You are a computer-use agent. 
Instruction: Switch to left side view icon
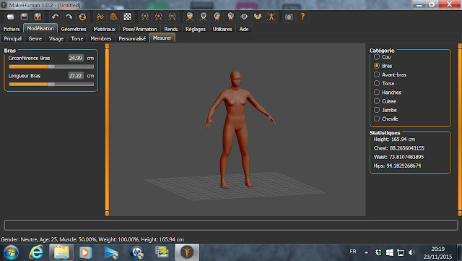(231, 17)
